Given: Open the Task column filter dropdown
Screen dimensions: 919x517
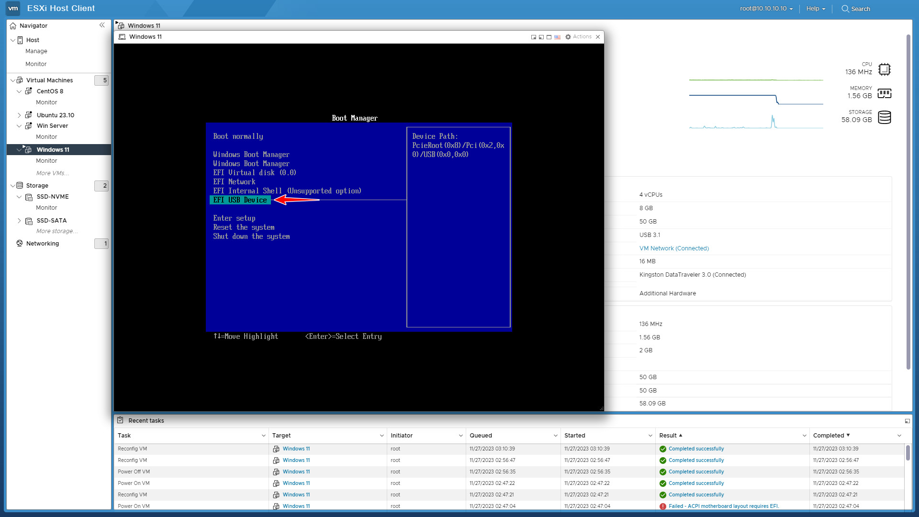Looking at the screenshot, I should (x=263, y=435).
